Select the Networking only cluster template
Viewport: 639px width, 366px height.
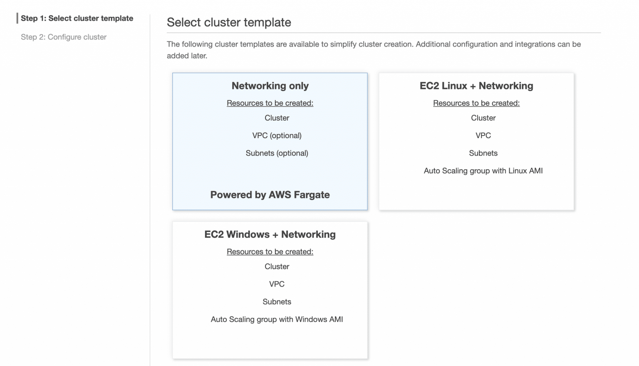(270, 141)
